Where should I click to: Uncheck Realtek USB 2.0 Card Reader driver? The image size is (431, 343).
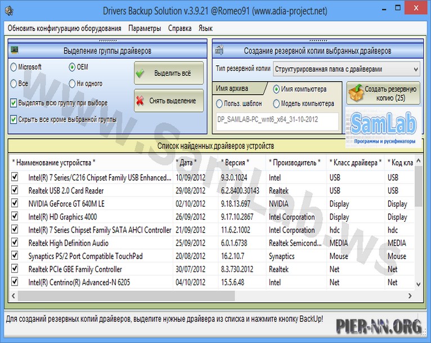click(x=15, y=190)
